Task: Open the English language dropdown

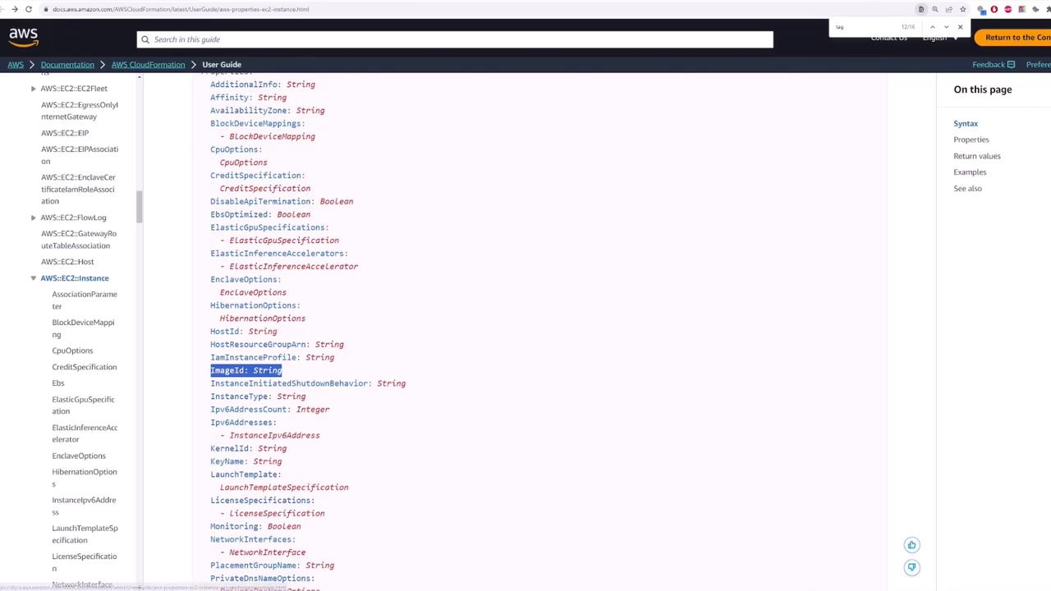Action: (x=939, y=38)
